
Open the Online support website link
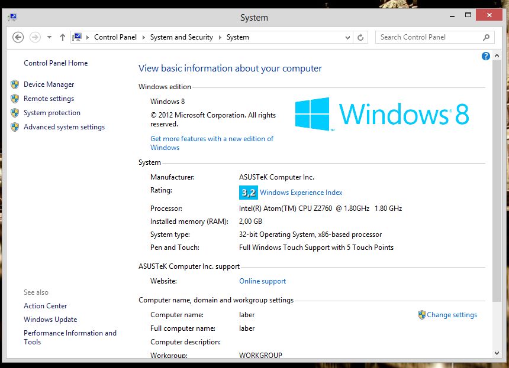[262, 281]
